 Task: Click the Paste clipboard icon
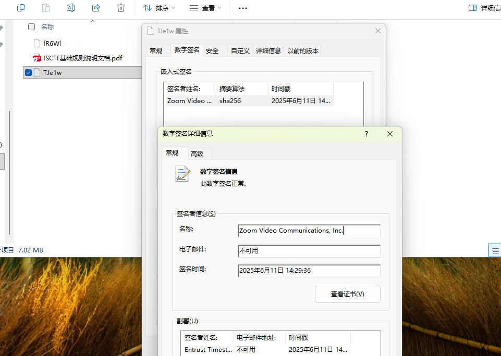[46, 8]
